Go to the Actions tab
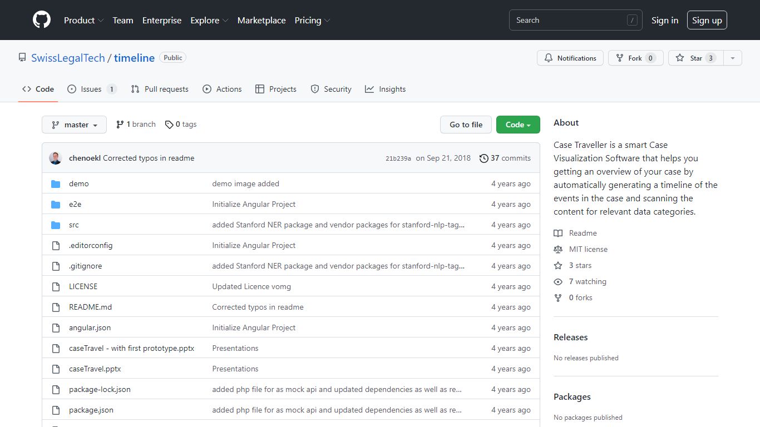 (x=222, y=89)
